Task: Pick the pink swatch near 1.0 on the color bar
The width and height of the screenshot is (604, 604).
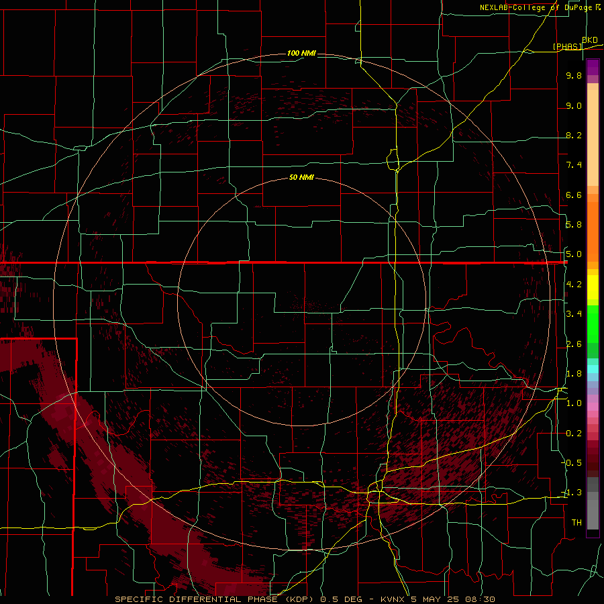Action: [x=593, y=407]
